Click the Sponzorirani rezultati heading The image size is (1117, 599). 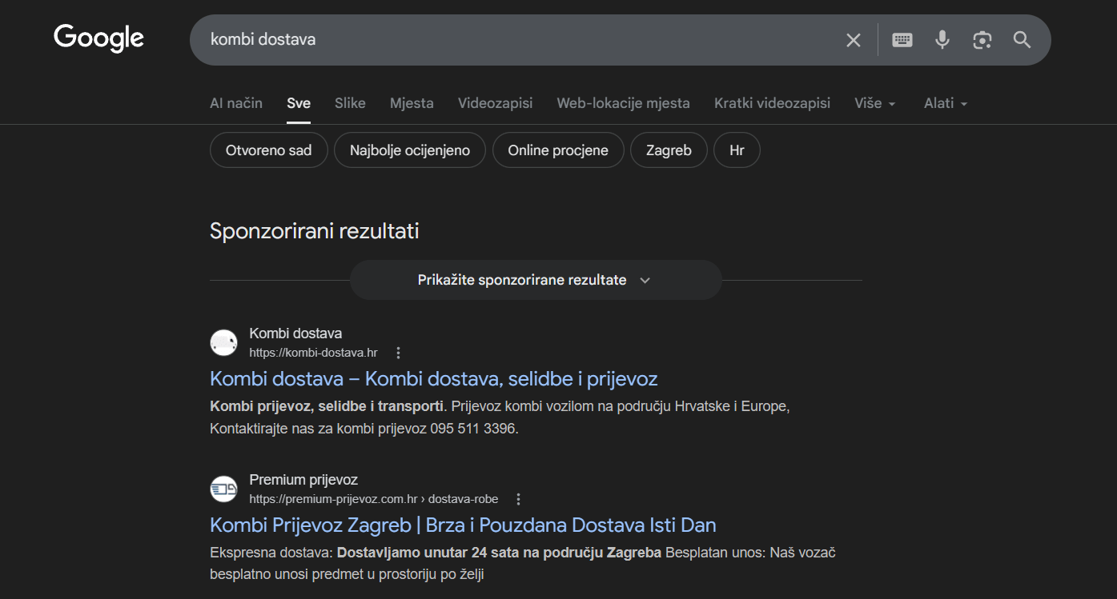point(315,231)
